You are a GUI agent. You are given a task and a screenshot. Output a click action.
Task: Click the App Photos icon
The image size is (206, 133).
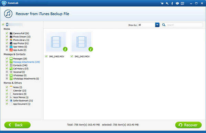[11, 43]
